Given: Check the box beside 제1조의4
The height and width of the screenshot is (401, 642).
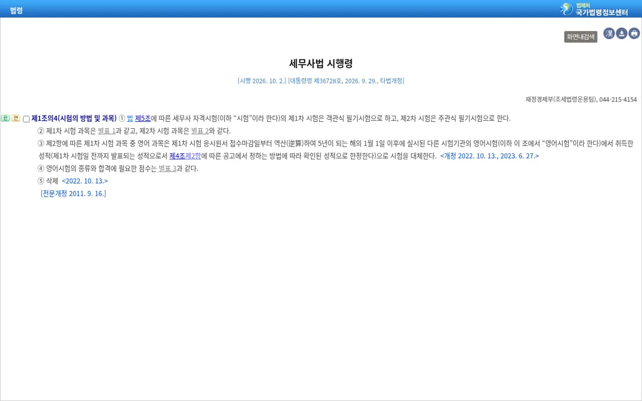Looking at the screenshot, I should click(26, 119).
